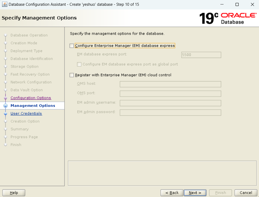The image size is (259, 197).
Task: Click the empty message panel at bottom
Action: (162, 173)
